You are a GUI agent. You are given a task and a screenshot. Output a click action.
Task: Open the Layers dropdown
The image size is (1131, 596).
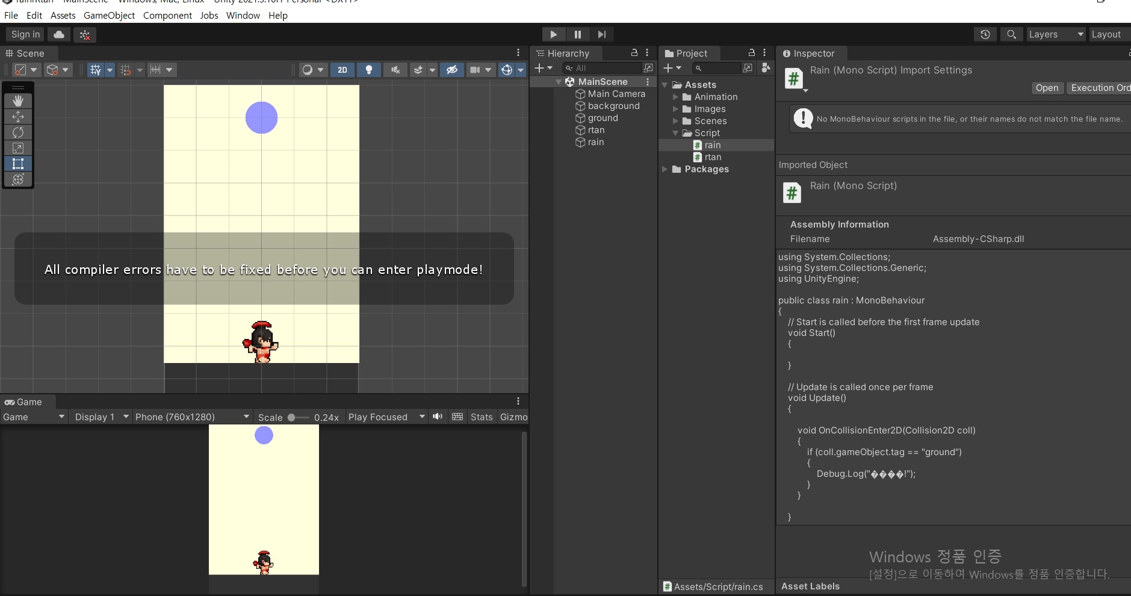1056,34
